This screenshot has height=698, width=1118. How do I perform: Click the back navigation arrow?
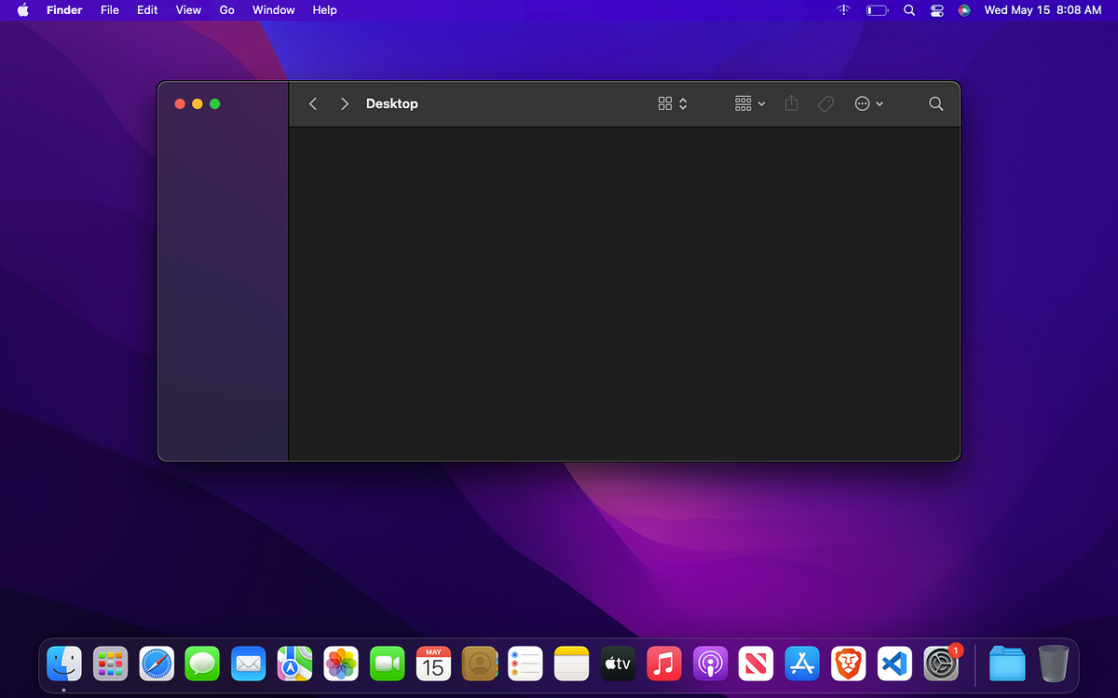pyautogui.click(x=313, y=103)
